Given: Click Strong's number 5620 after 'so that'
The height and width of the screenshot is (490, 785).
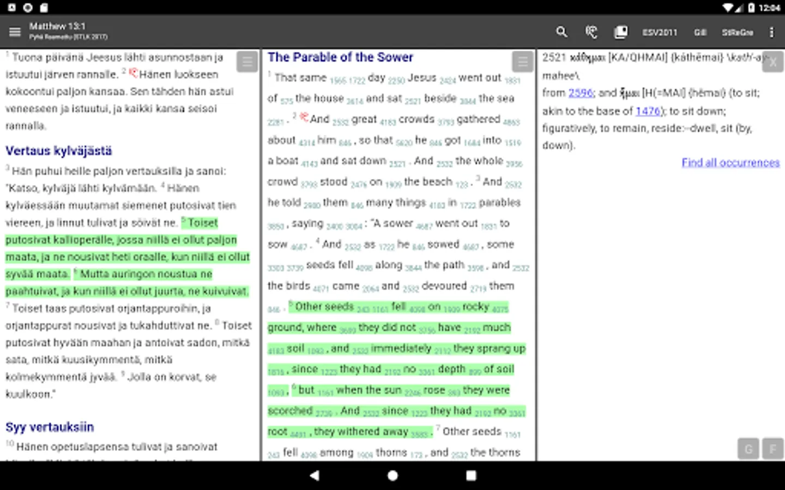Looking at the screenshot, I should point(404,143).
